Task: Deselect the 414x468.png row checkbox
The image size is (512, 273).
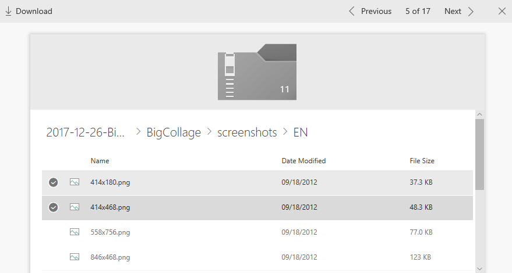Action: [53, 207]
